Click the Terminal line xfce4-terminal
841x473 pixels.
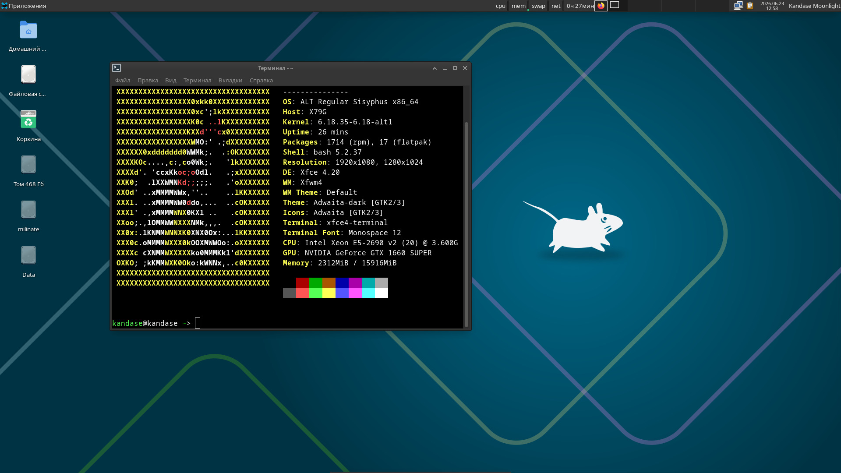pos(335,222)
